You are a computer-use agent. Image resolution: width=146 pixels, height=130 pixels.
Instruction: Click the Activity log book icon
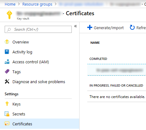tap(7, 52)
